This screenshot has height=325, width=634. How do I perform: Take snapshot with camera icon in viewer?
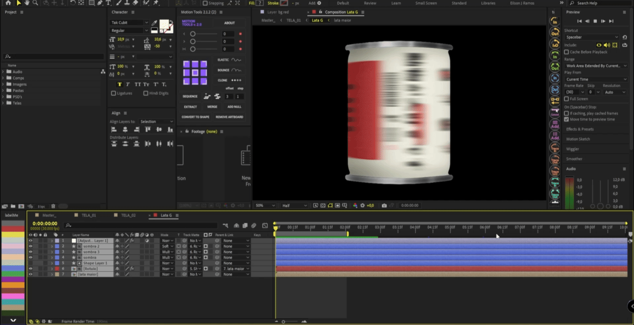(x=384, y=206)
